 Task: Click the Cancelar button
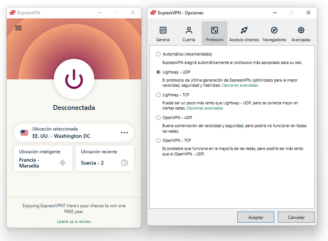tap(296, 217)
